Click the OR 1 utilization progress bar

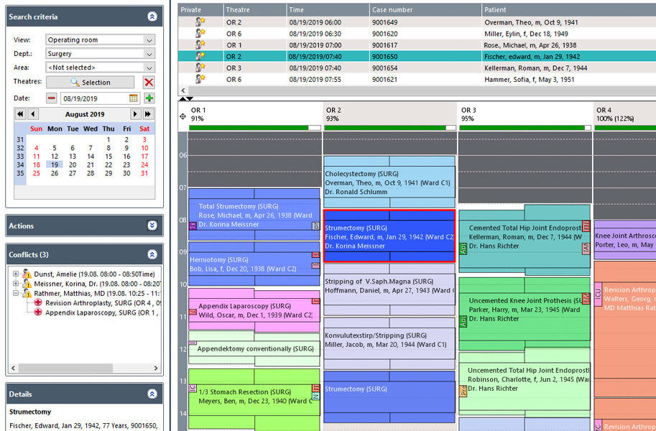coord(254,128)
